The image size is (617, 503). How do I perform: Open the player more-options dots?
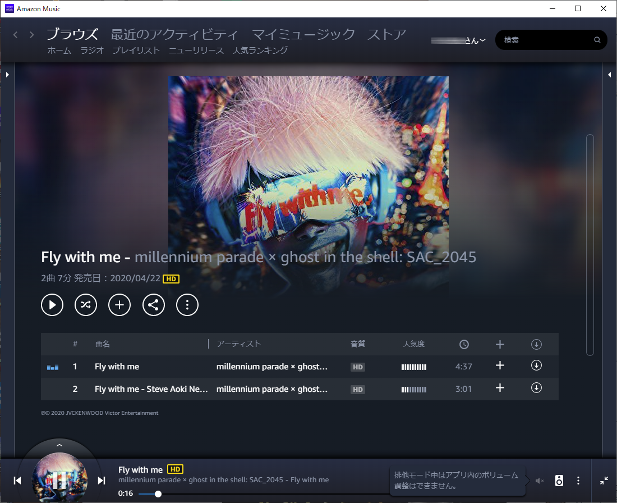point(578,481)
